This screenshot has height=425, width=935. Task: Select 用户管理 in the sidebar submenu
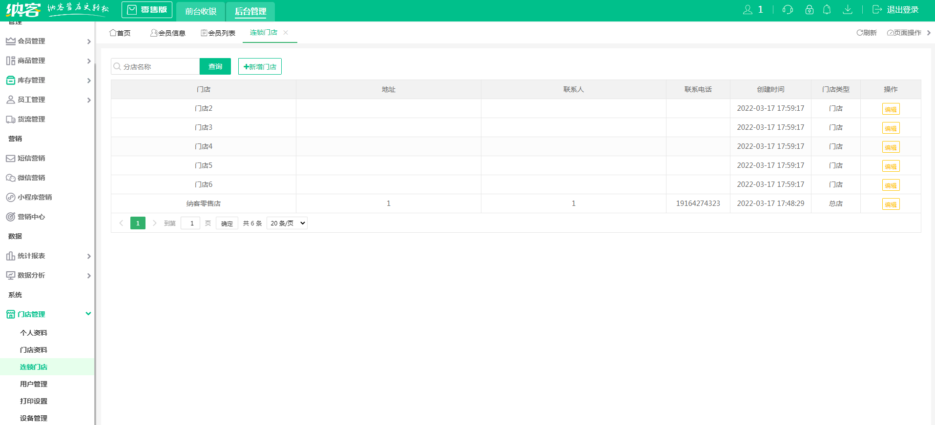tap(34, 384)
